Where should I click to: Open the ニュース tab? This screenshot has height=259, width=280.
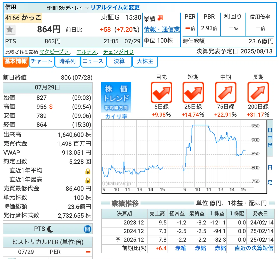pyautogui.click(x=93, y=61)
